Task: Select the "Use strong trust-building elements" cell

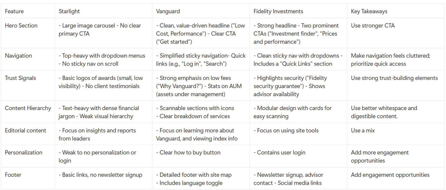Action: click(394, 78)
